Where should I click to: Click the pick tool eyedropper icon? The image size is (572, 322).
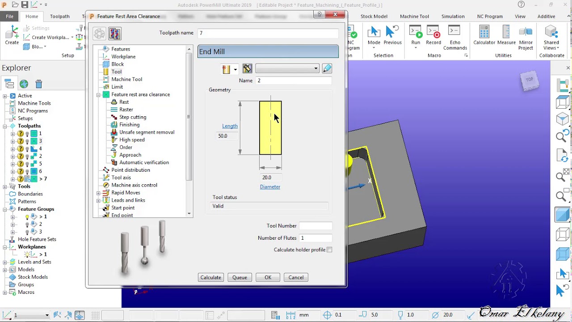tap(327, 68)
